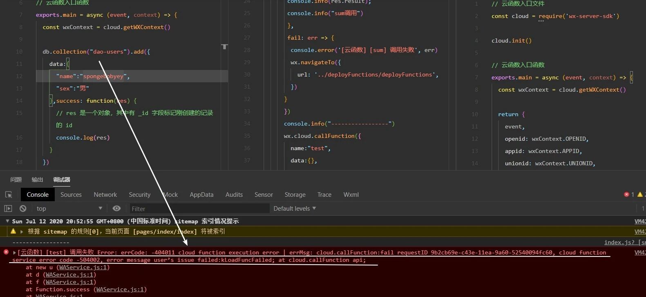The width and height of the screenshot is (646, 297).
Task: Open the Sources tab
Action: point(71,195)
